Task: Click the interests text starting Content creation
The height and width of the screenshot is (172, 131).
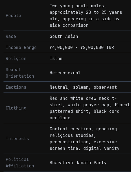Action: pos(85,138)
